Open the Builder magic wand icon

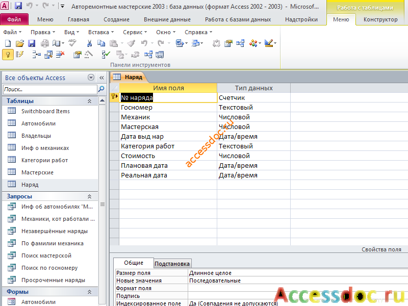89,55
